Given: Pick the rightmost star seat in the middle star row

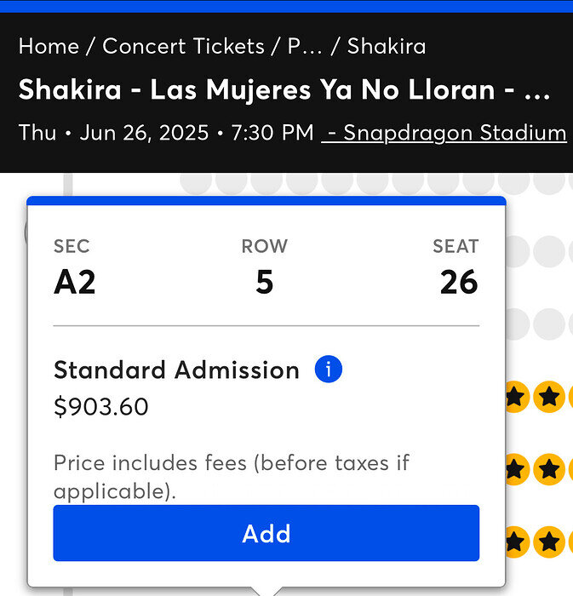Looking at the screenshot, I should (550, 468).
